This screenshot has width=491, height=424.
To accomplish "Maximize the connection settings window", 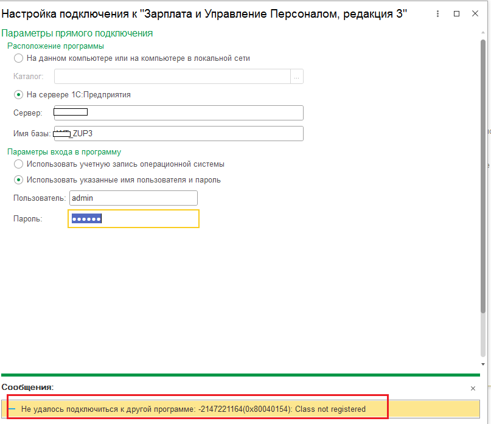I will pos(456,14).
